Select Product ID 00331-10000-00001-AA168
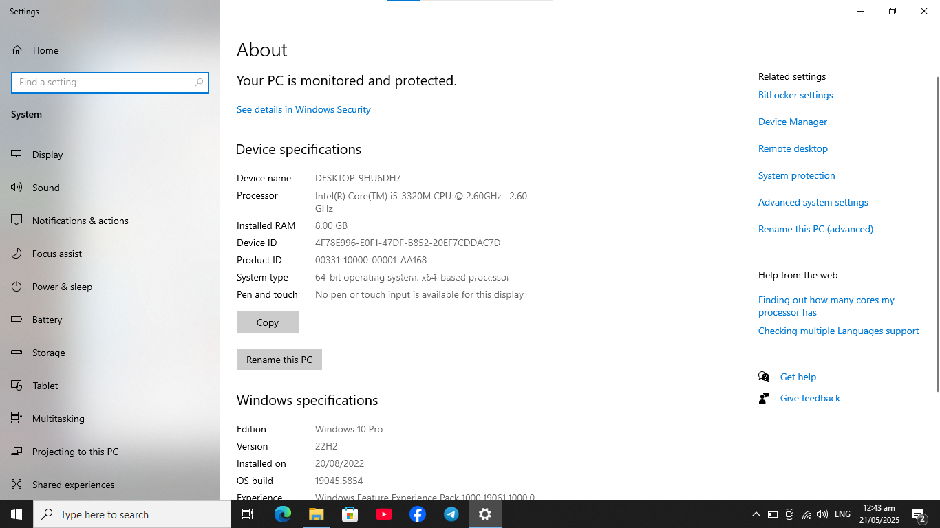940x528 pixels. (371, 260)
